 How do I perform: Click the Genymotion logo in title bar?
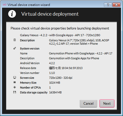point(5,5)
